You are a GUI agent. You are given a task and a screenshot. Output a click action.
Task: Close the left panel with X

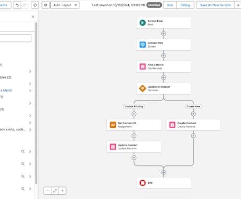pyautogui.click(x=33, y=17)
